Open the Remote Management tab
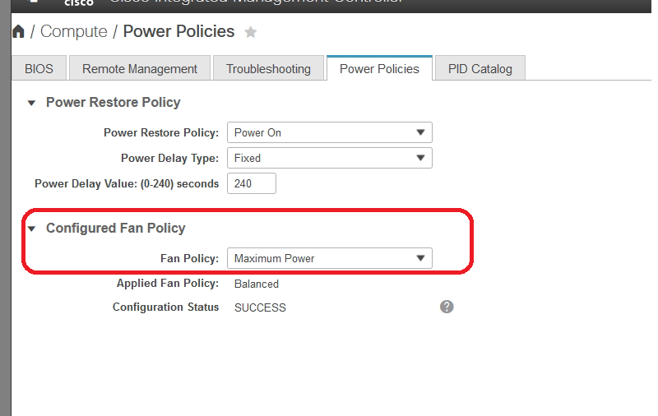658x416 pixels. coord(140,68)
